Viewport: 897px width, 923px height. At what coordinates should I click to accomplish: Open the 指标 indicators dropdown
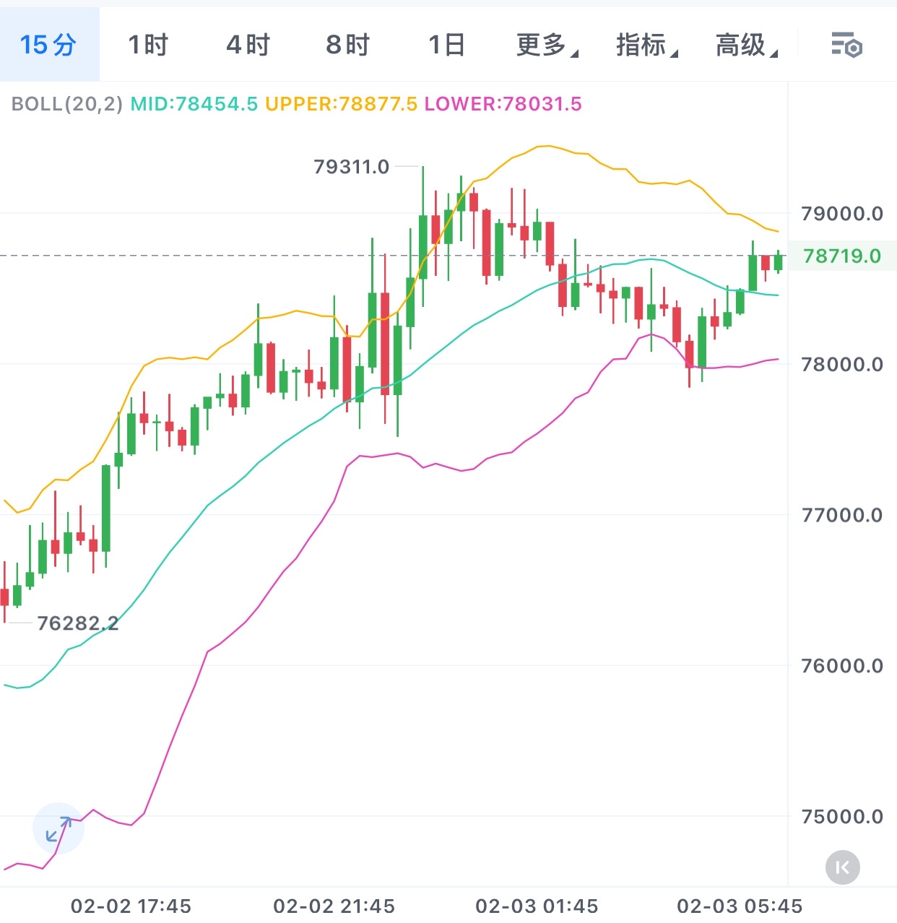[646, 45]
